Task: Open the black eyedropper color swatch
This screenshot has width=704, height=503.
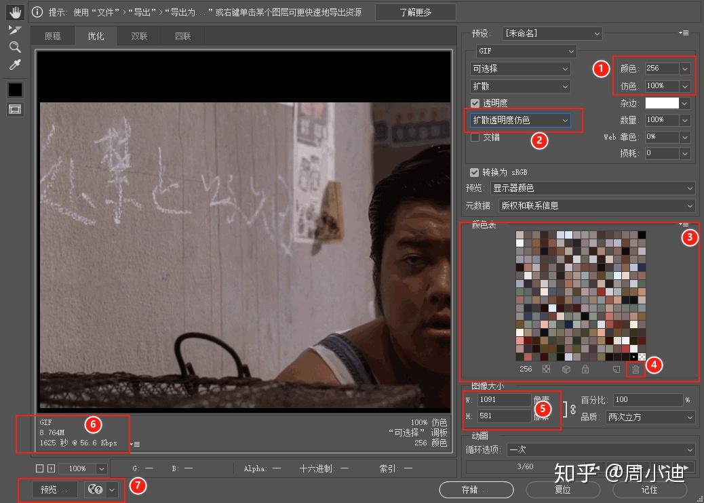Action: 15,89
